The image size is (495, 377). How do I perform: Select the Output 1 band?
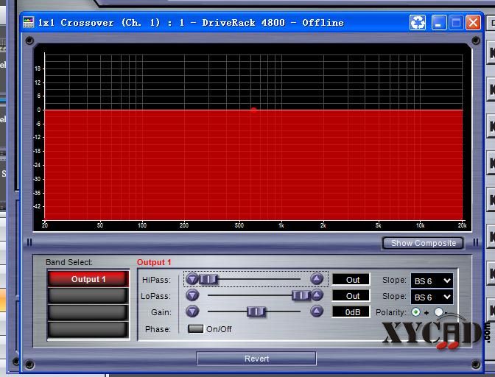coord(88,279)
